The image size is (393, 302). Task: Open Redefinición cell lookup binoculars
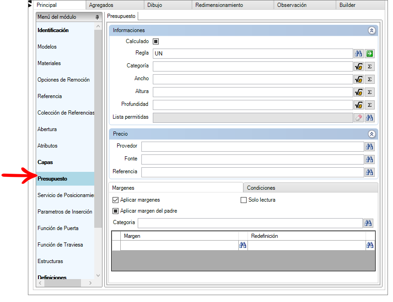pos(370,245)
